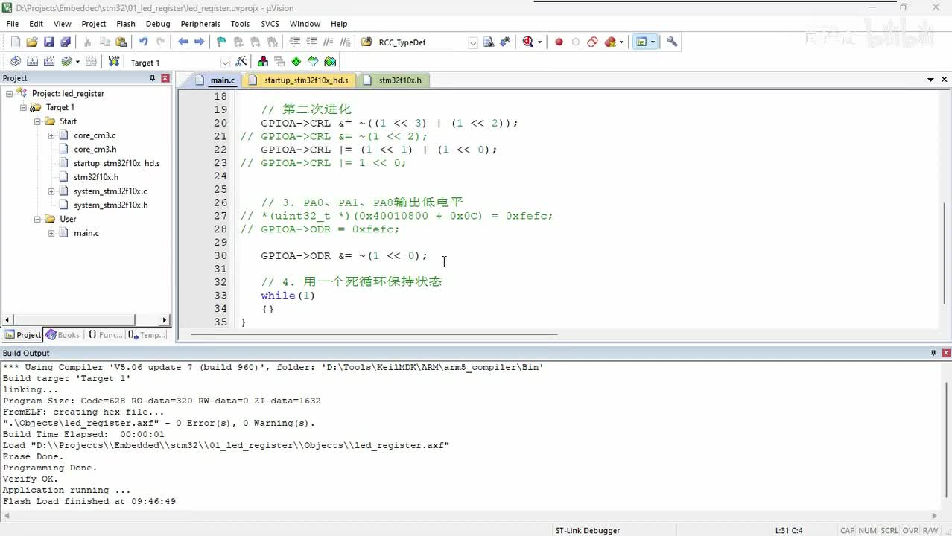Viewport: 952px width, 536px height.
Task: Click the Project panel scroll right arrow
Action: [165, 319]
